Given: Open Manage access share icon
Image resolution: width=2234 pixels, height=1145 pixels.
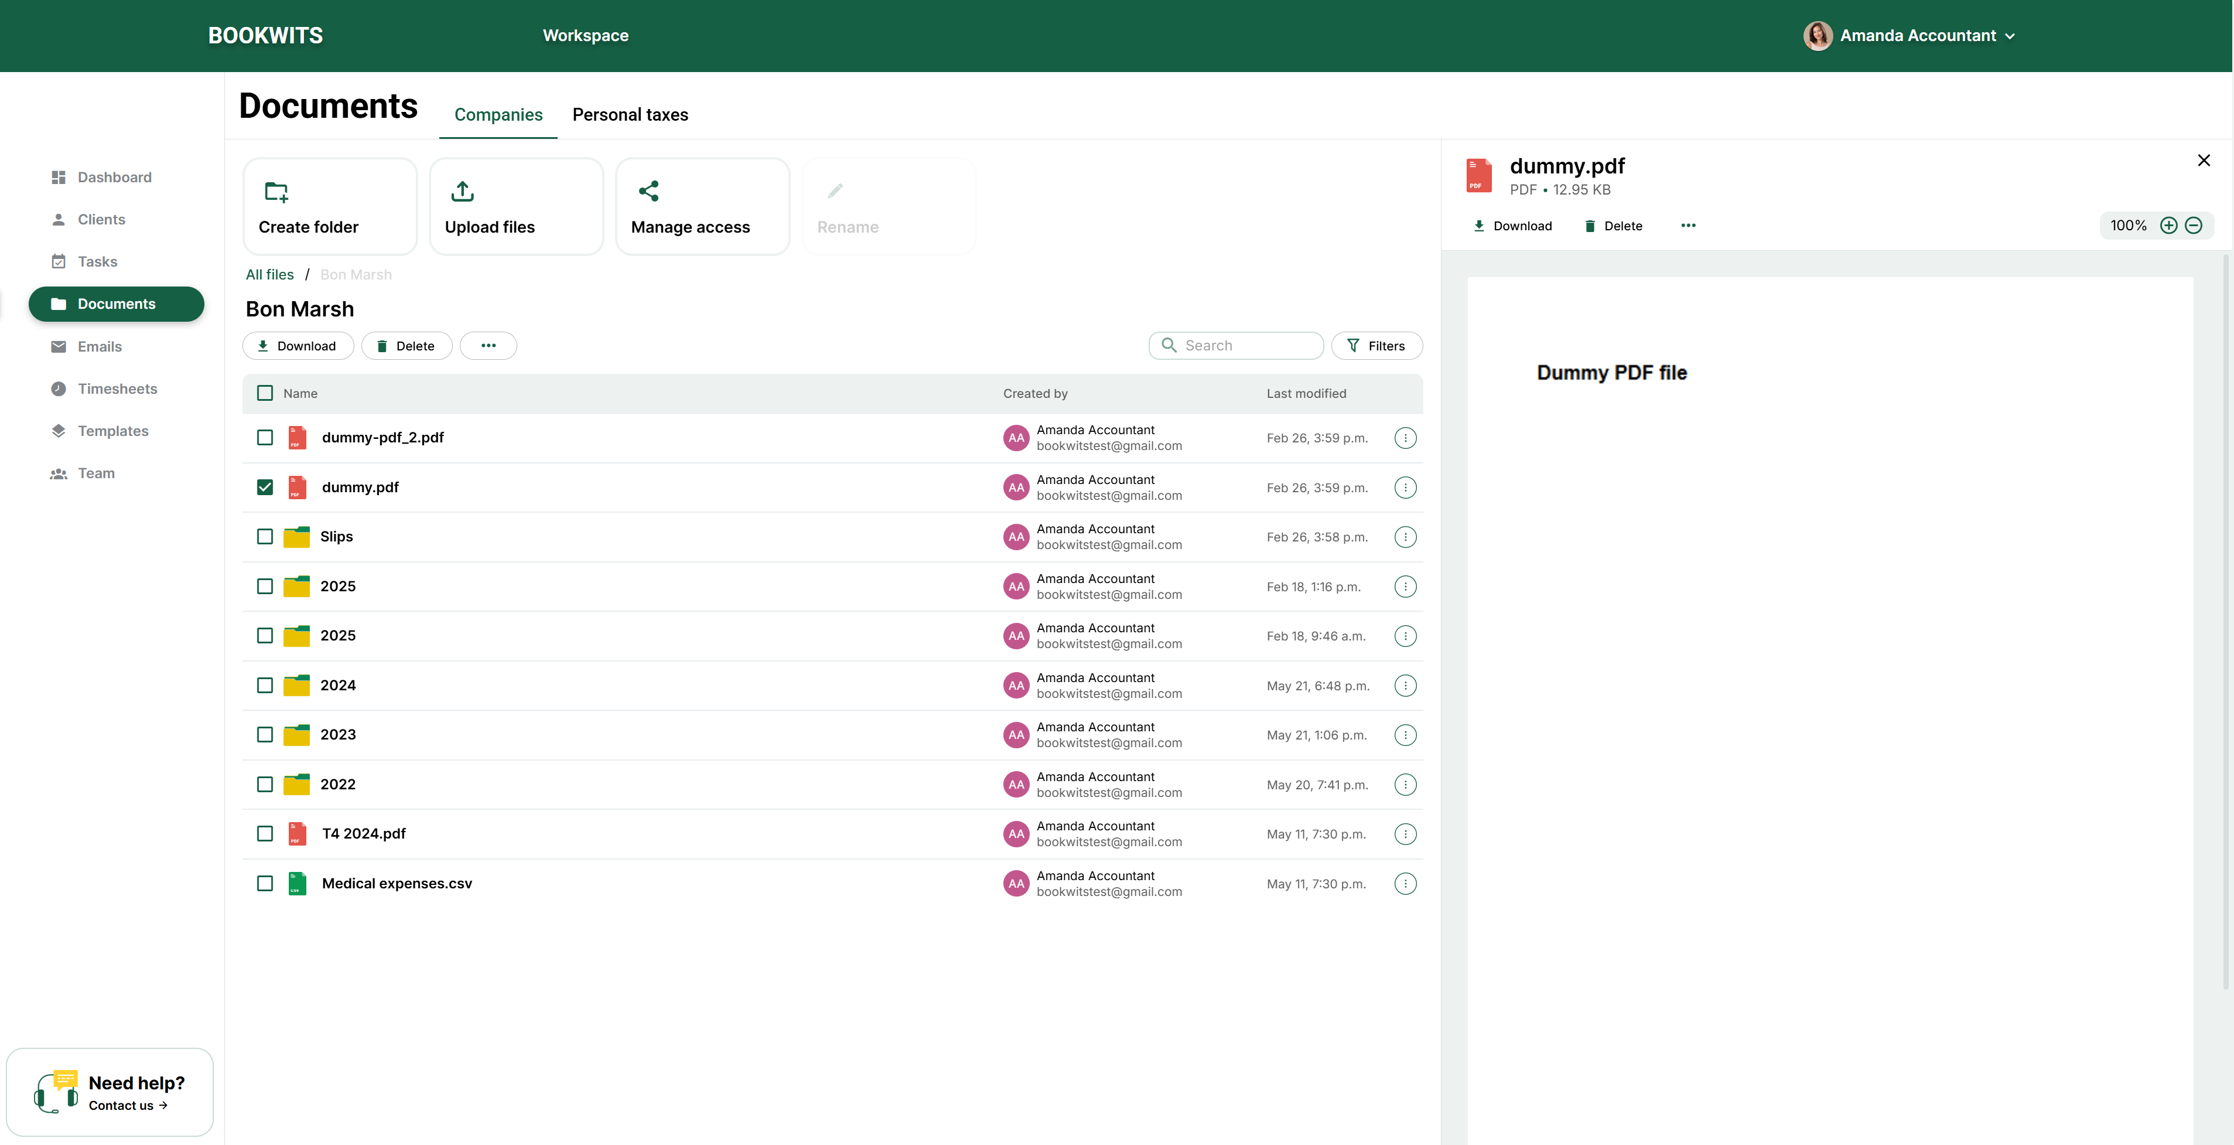Looking at the screenshot, I should pos(648,192).
